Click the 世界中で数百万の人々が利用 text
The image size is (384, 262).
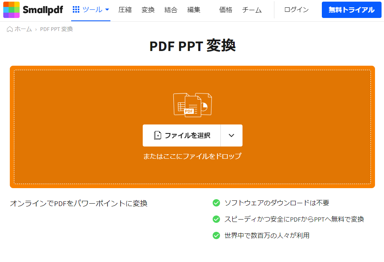(x=267, y=235)
